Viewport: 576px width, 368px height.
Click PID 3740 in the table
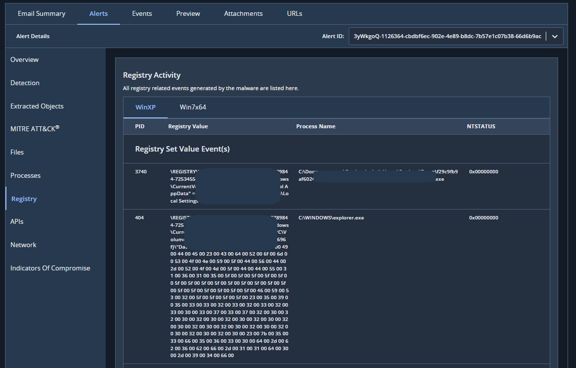(x=141, y=172)
